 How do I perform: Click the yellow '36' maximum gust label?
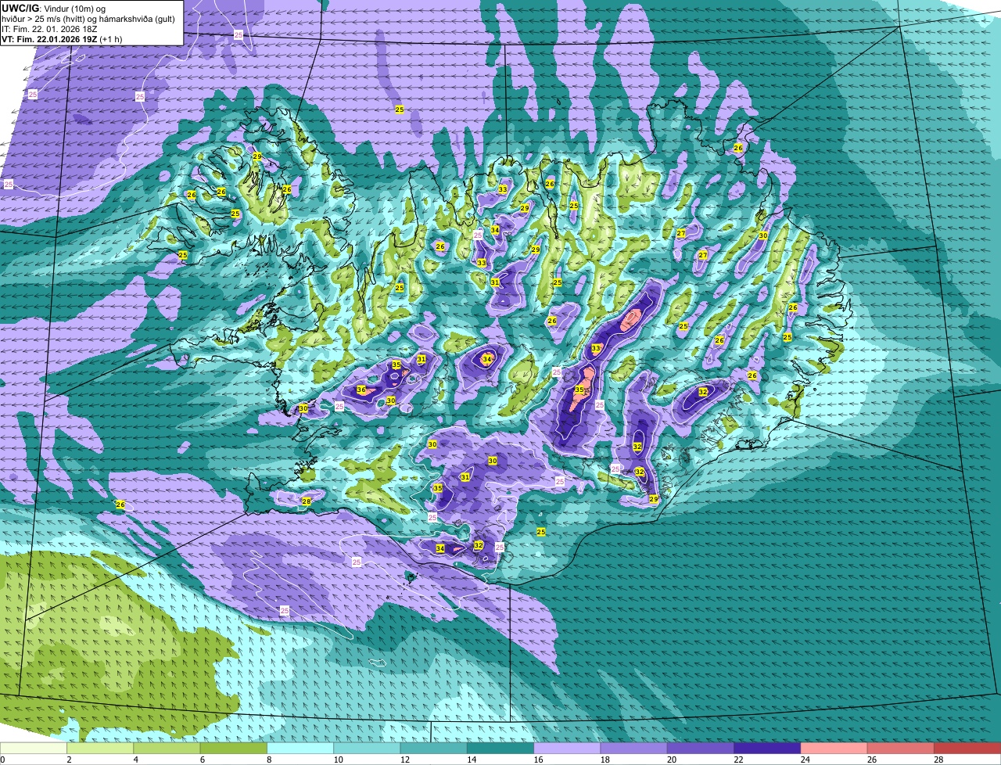point(361,390)
